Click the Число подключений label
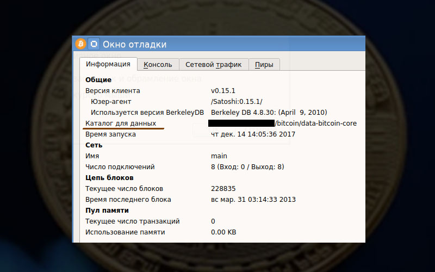Screen dimensions: 435x272 tap(120, 167)
